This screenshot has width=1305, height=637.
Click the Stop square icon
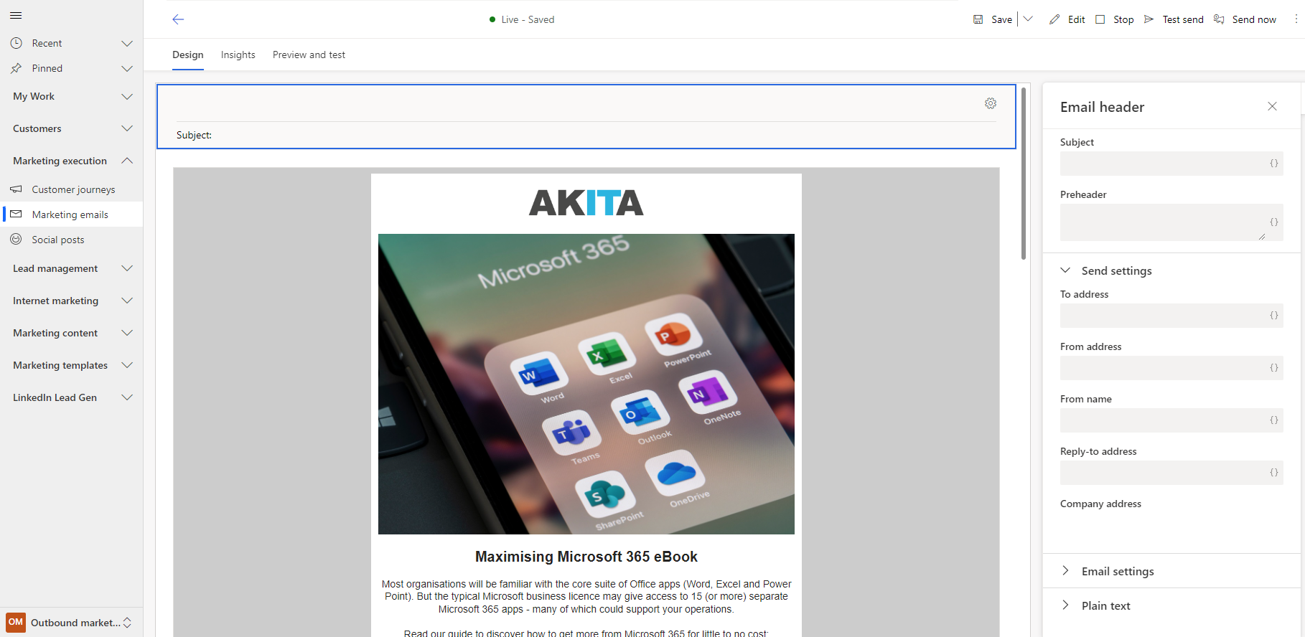click(x=1100, y=19)
